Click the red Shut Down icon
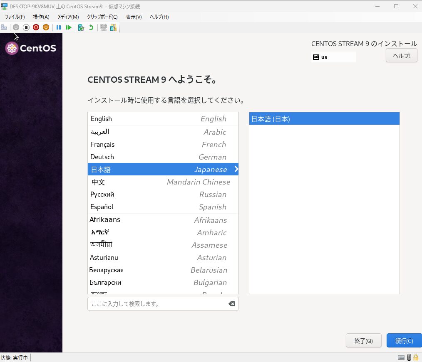422x362 pixels. point(36,27)
